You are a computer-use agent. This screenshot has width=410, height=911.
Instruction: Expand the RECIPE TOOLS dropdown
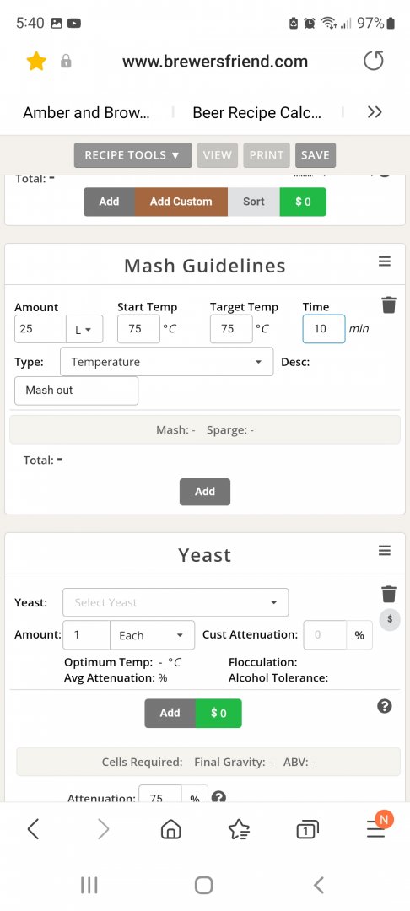pyautogui.click(x=133, y=155)
